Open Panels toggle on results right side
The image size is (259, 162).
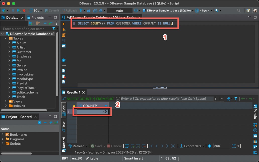[255, 111]
